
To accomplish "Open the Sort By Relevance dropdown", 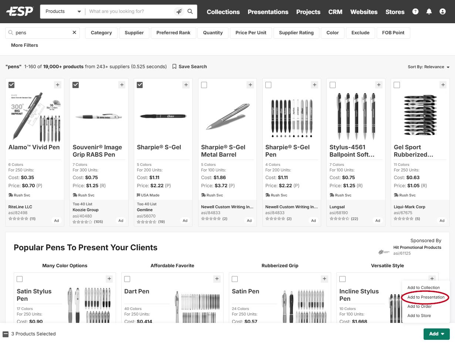I will pos(428,67).
